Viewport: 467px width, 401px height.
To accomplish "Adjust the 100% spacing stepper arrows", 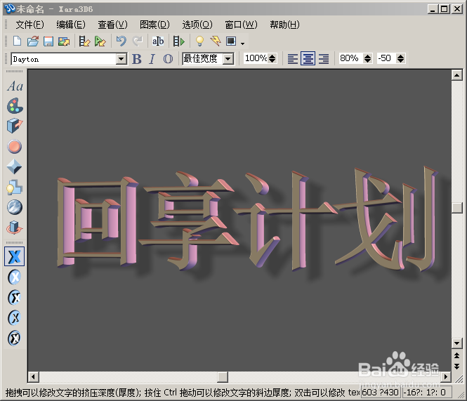I will 272,58.
